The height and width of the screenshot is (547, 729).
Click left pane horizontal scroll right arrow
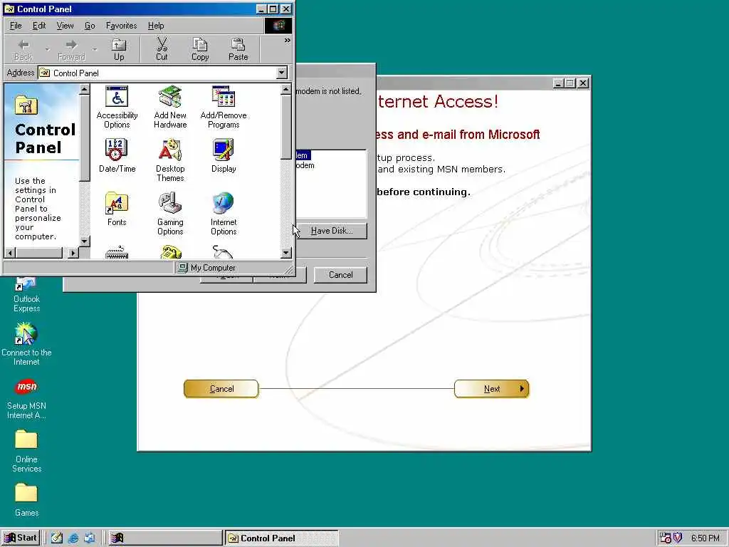tap(73, 253)
